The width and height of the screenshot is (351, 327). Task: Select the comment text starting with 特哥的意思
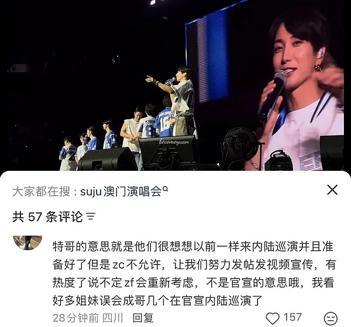point(194,273)
